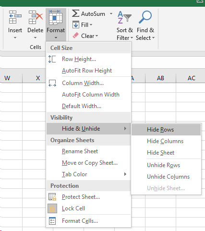The image size is (205, 231).
Task: Open the Delete dropdown arrow
Action: pos(35,38)
